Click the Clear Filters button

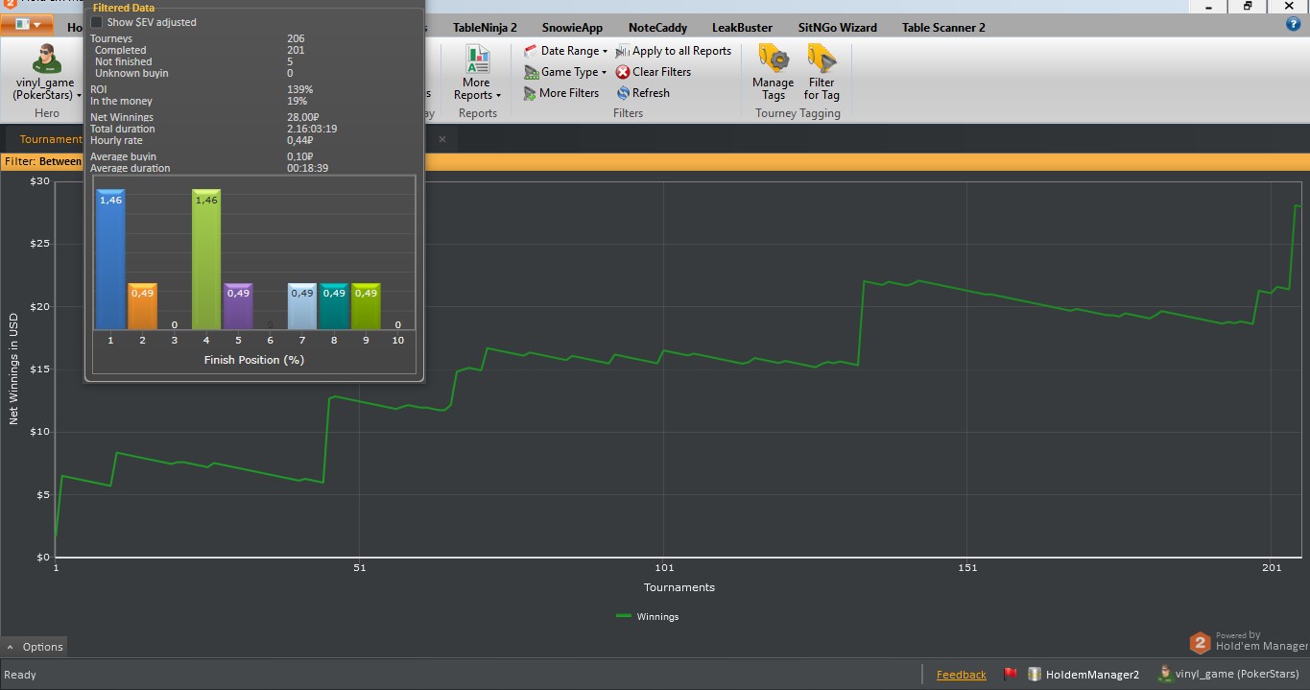click(654, 72)
